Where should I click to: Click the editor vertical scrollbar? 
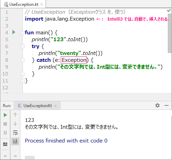tap(170, 33)
